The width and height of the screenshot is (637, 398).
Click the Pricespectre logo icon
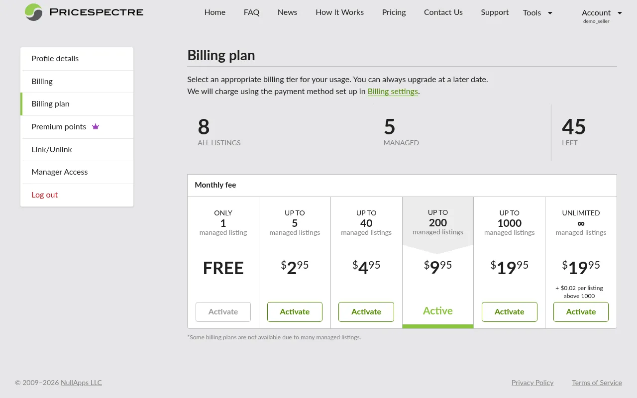tap(33, 12)
